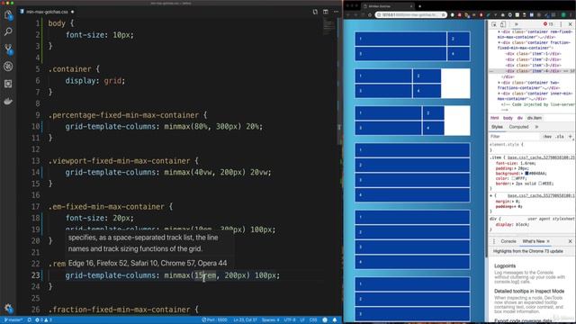Click the editor minimap
The height and width of the screenshot is (324, 576).
328,26
